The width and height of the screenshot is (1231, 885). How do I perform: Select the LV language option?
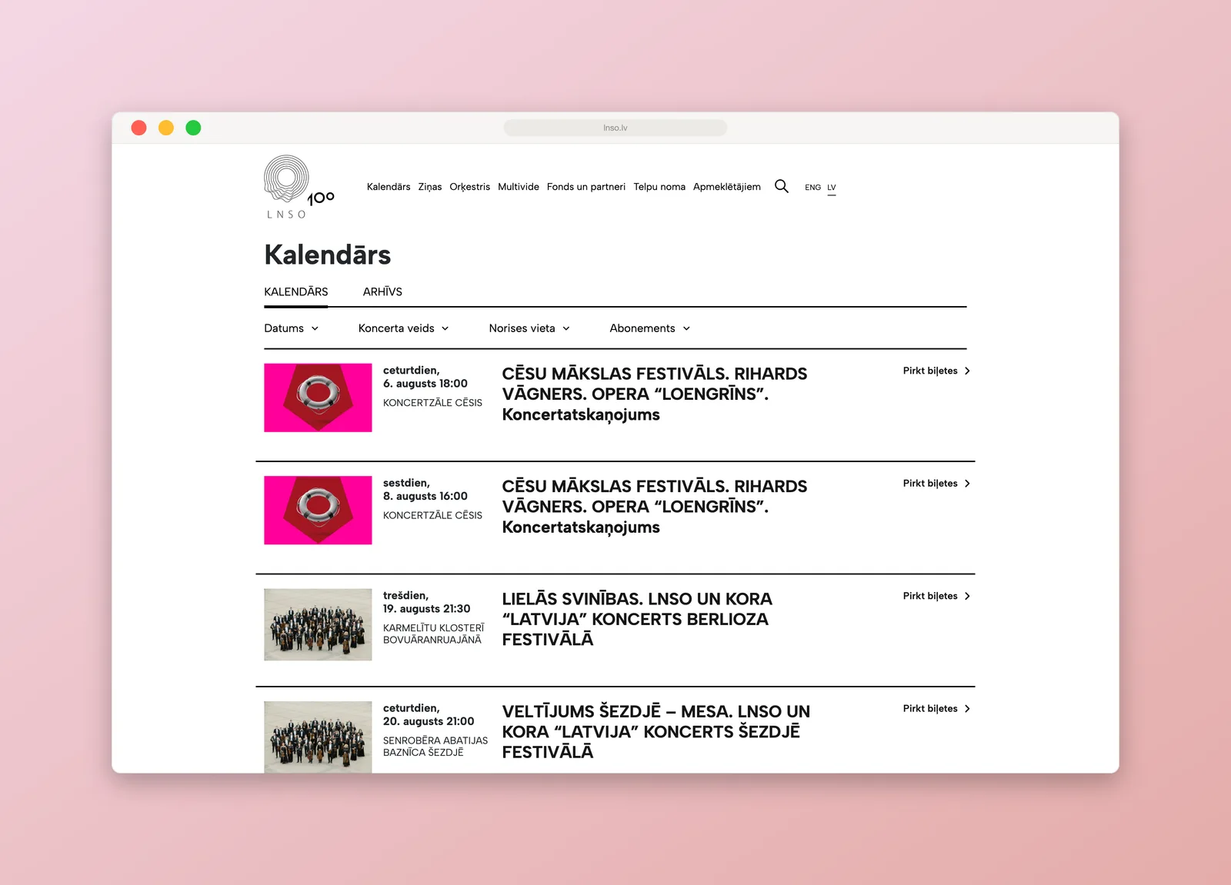tap(832, 187)
